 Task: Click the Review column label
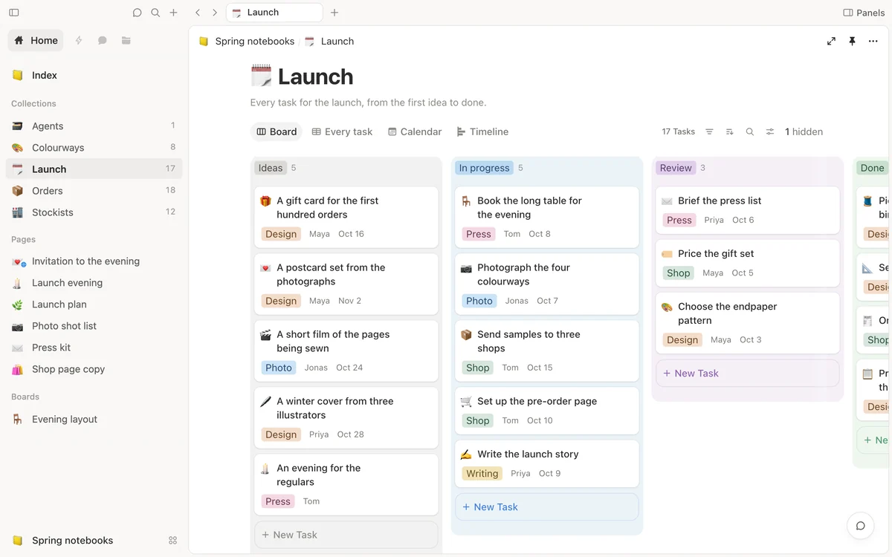[676, 168]
